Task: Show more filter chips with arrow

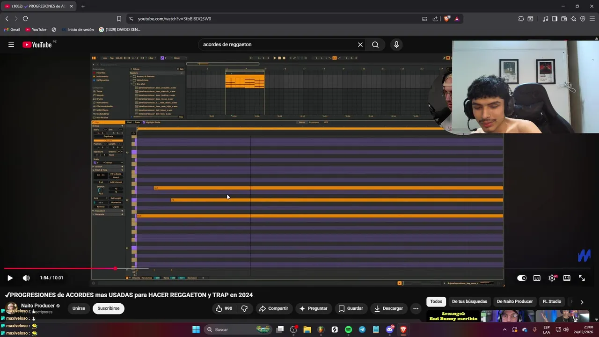Action: point(582,302)
